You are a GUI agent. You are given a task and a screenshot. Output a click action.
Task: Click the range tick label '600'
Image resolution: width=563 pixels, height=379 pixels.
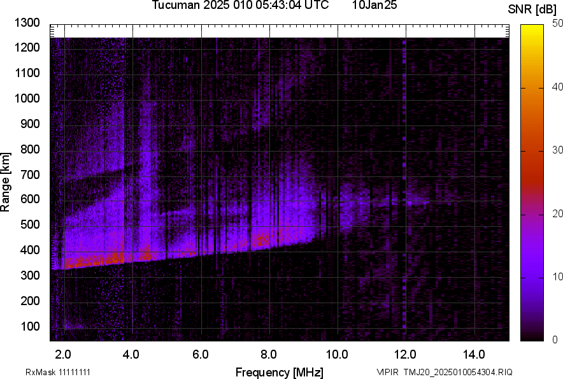click(30, 199)
